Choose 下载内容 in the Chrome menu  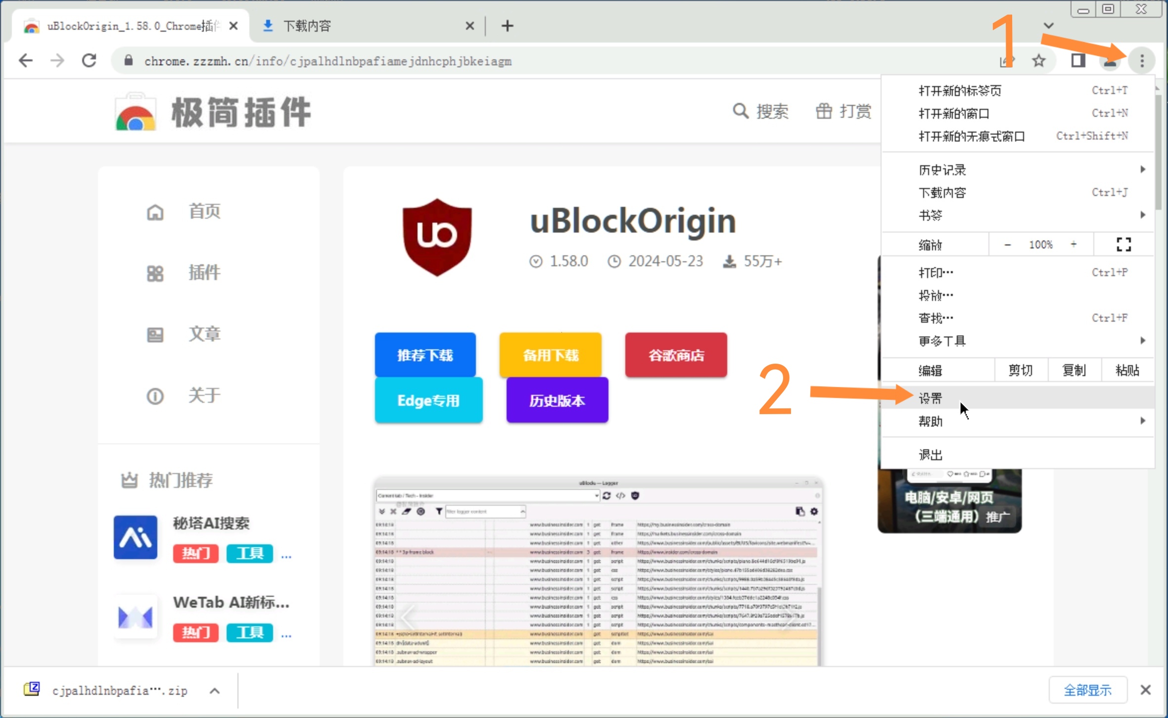942,192
